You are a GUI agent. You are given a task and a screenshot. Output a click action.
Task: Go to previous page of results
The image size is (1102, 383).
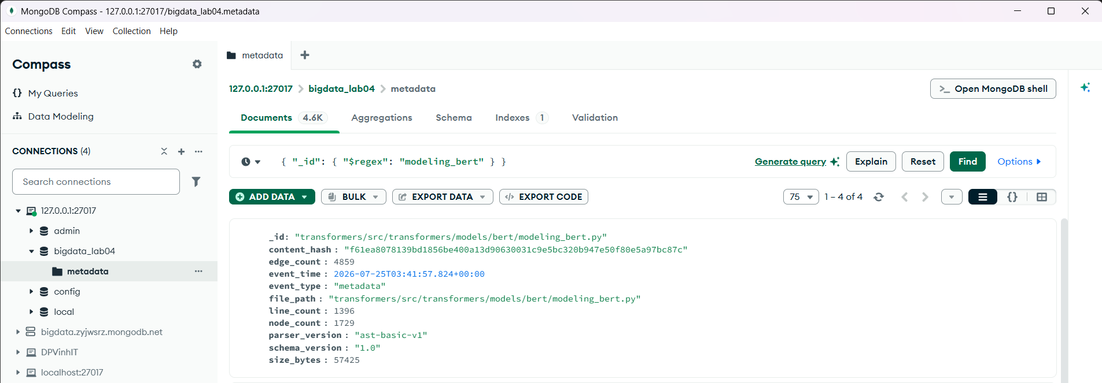[x=905, y=197]
